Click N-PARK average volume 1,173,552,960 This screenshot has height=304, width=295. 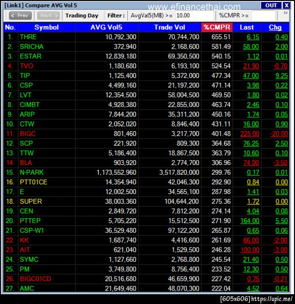pos(117,172)
